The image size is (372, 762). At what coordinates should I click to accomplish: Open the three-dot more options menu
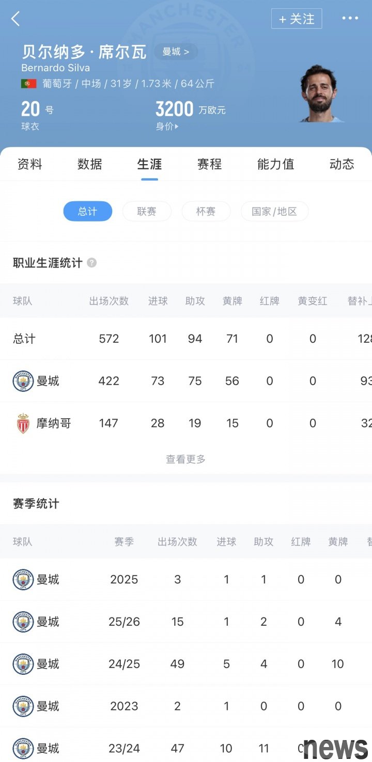coord(350,19)
